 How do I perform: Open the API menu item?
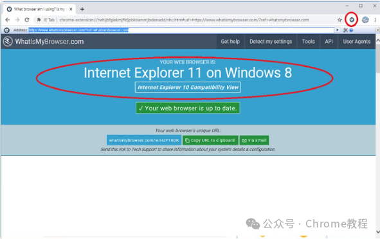329,41
